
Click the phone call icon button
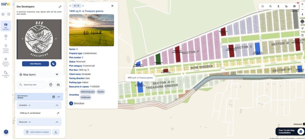[x=53, y=64]
